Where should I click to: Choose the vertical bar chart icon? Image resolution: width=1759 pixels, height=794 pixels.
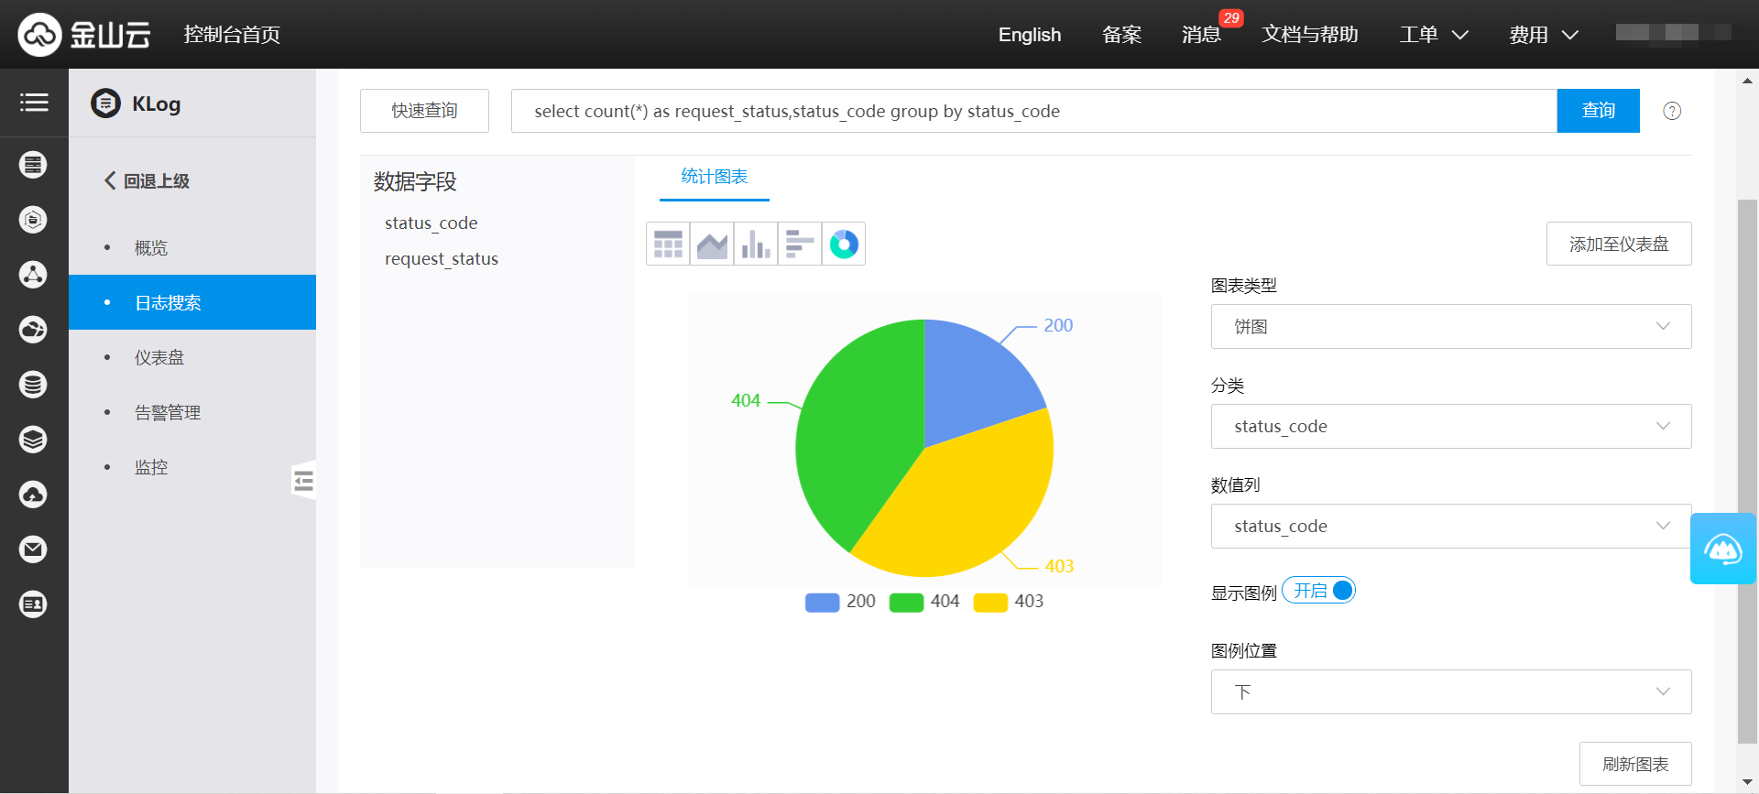coord(756,245)
